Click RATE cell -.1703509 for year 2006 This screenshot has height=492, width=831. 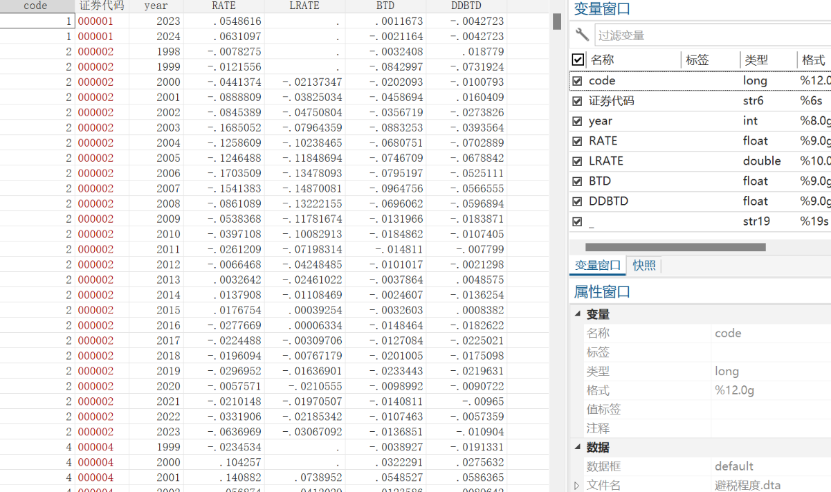click(223, 174)
